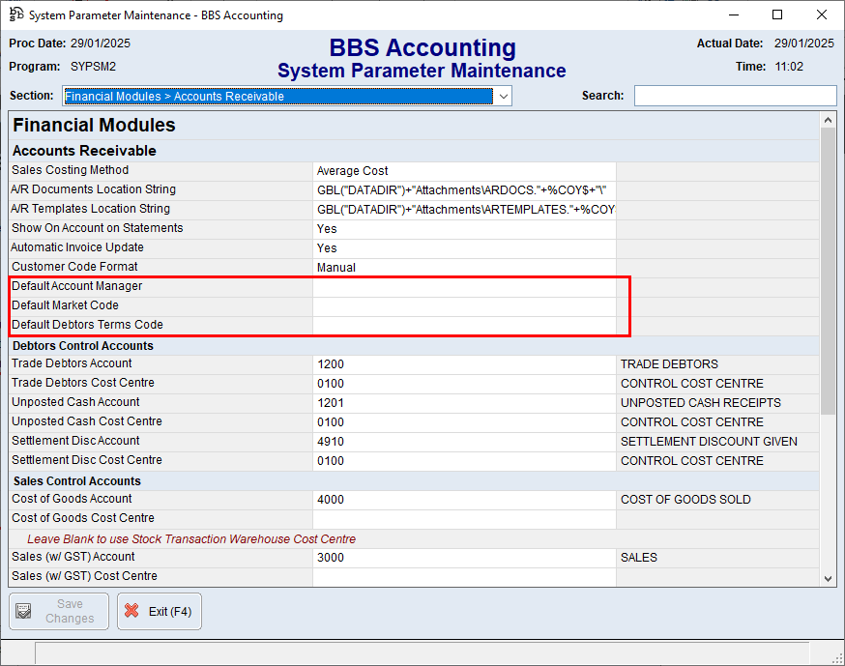This screenshot has width=845, height=666.
Task: Select the Default Debtors Terms Code field
Action: tap(464, 326)
